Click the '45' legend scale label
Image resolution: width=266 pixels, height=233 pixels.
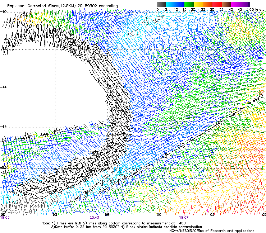[240, 10]
